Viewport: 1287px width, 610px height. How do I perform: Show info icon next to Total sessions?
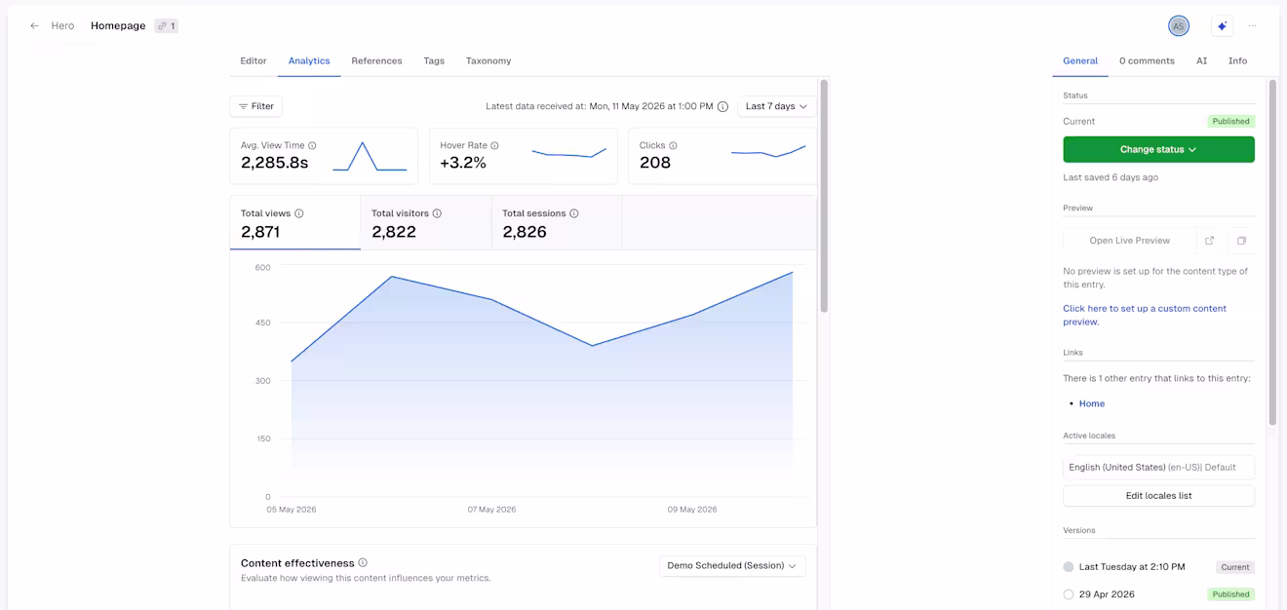pos(574,213)
